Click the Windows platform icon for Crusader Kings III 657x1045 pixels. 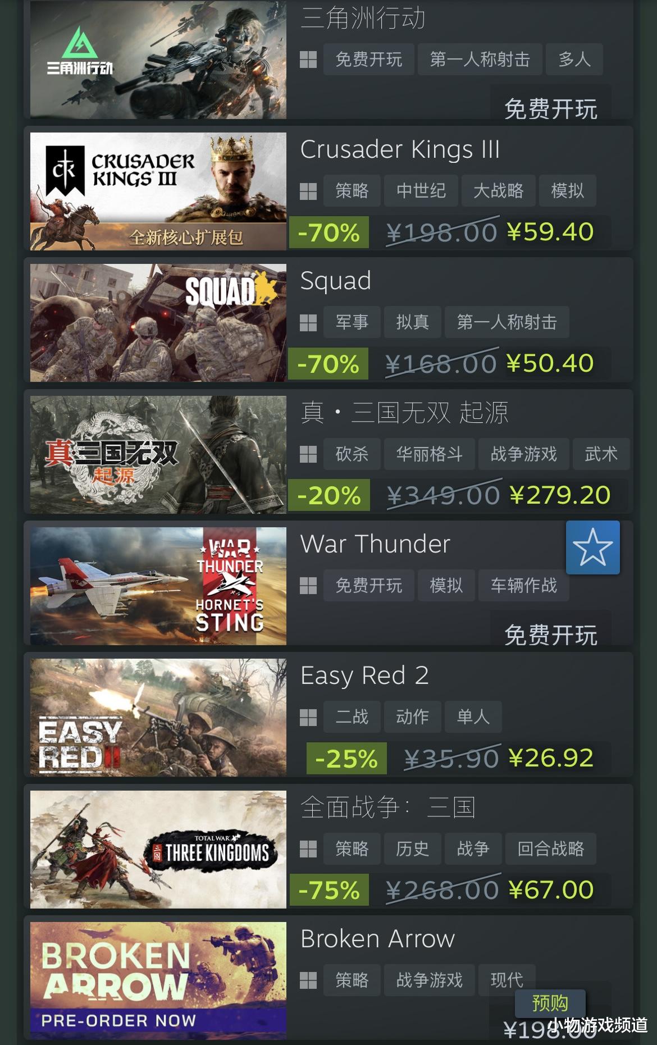(308, 191)
